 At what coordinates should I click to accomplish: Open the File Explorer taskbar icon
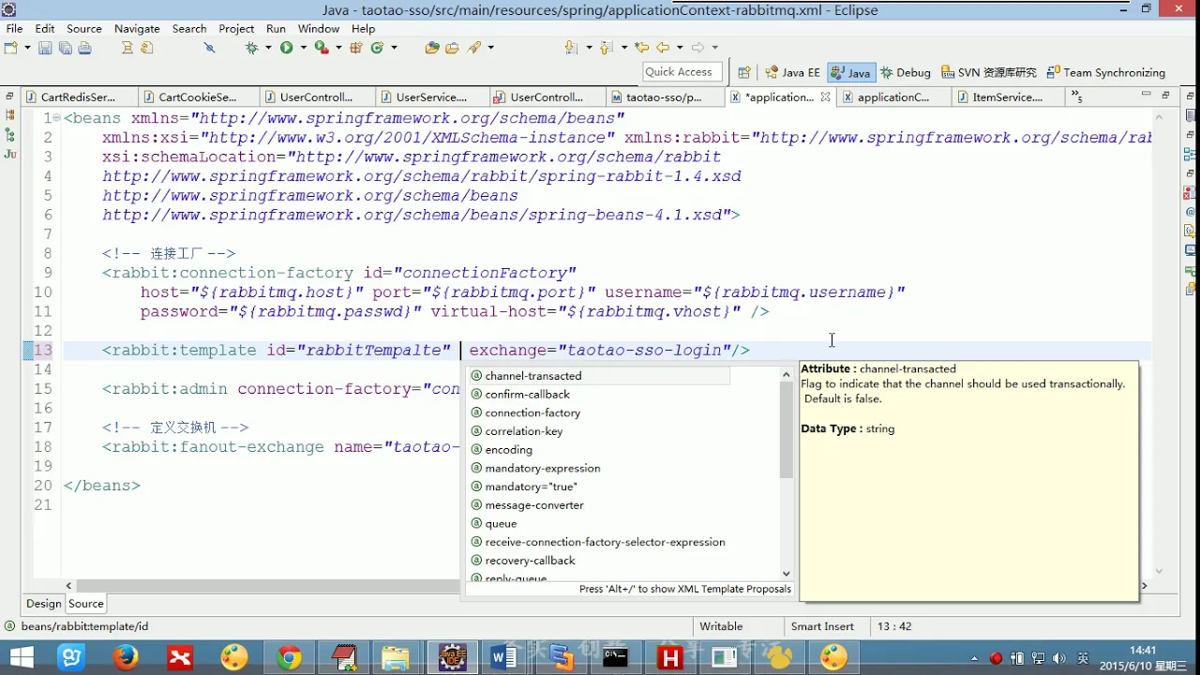point(396,657)
